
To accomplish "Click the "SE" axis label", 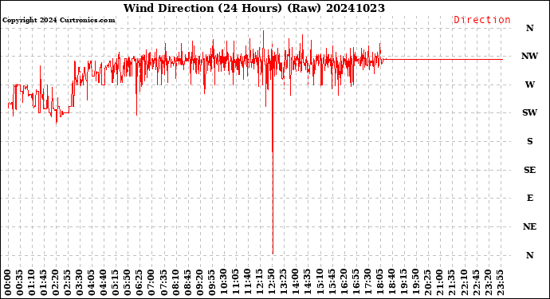I will pos(529,170).
